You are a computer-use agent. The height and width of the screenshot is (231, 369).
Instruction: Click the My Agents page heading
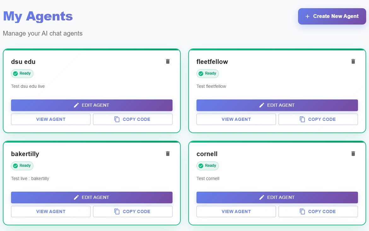pos(38,16)
